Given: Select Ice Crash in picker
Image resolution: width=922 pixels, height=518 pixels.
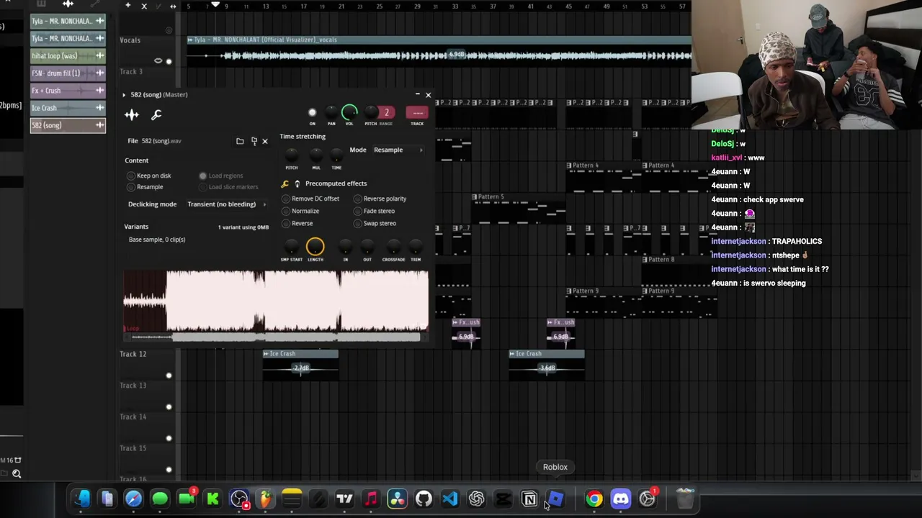Looking at the screenshot, I should tap(68, 108).
